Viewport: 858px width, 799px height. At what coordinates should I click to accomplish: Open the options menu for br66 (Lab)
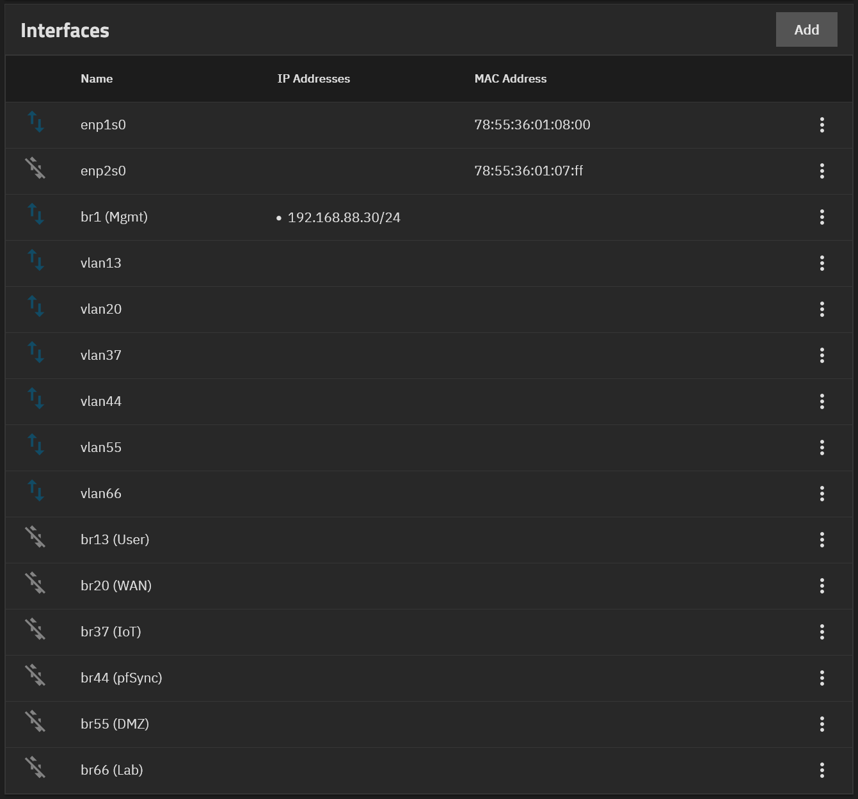(822, 770)
